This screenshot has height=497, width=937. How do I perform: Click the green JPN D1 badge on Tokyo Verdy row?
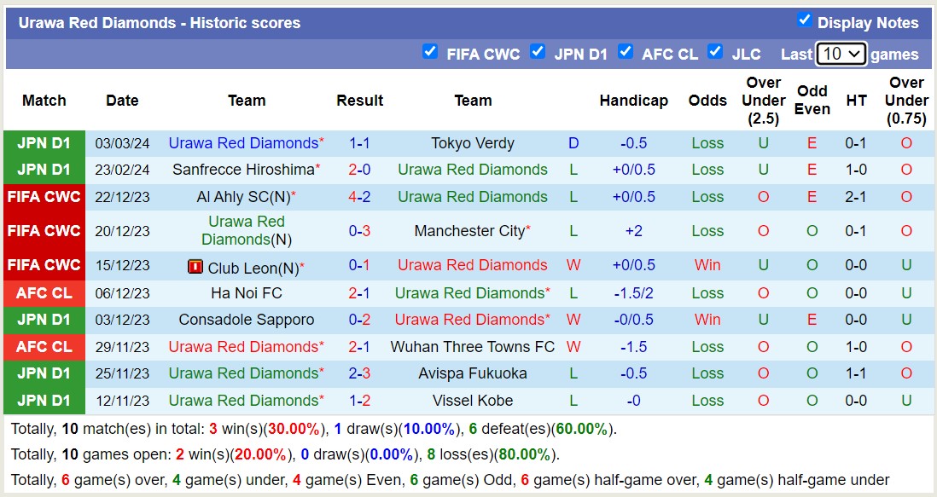pos(44,142)
